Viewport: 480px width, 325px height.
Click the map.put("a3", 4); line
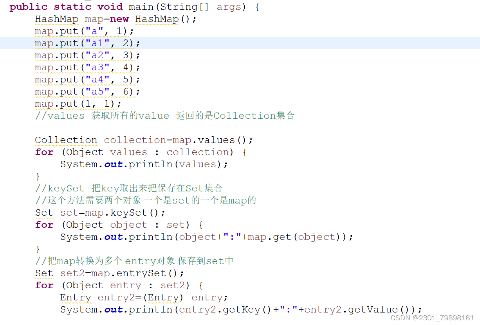pos(88,68)
